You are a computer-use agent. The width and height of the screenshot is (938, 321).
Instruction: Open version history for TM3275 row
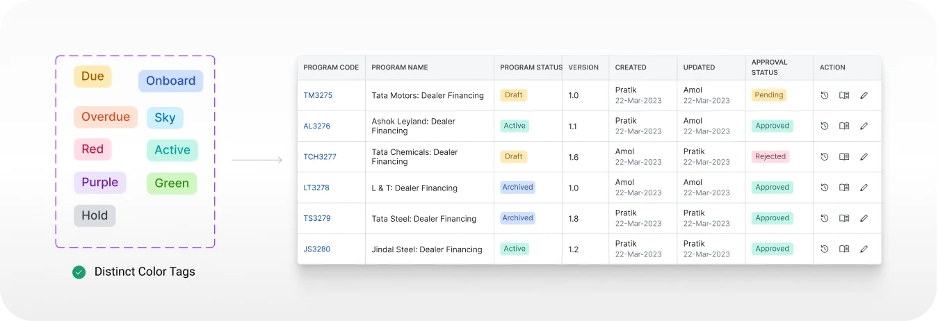point(824,95)
